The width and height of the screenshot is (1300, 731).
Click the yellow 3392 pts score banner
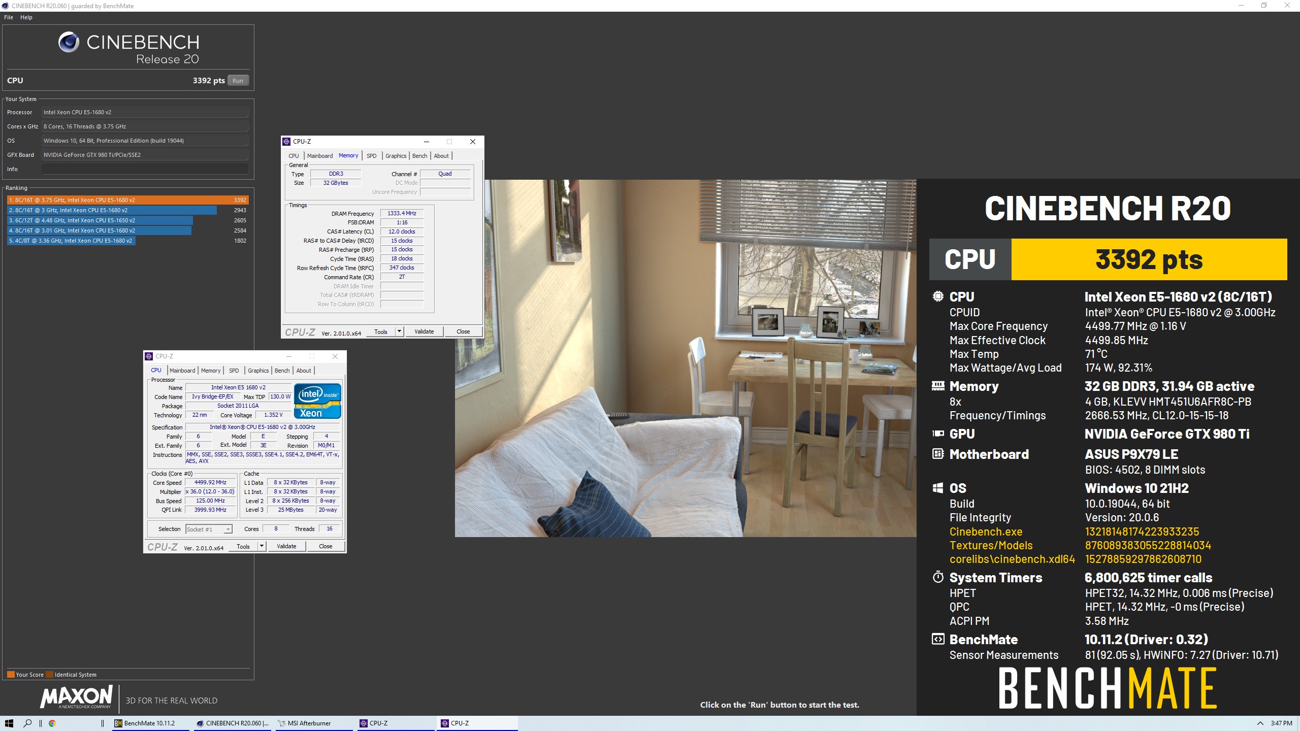[x=1149, y=259]
